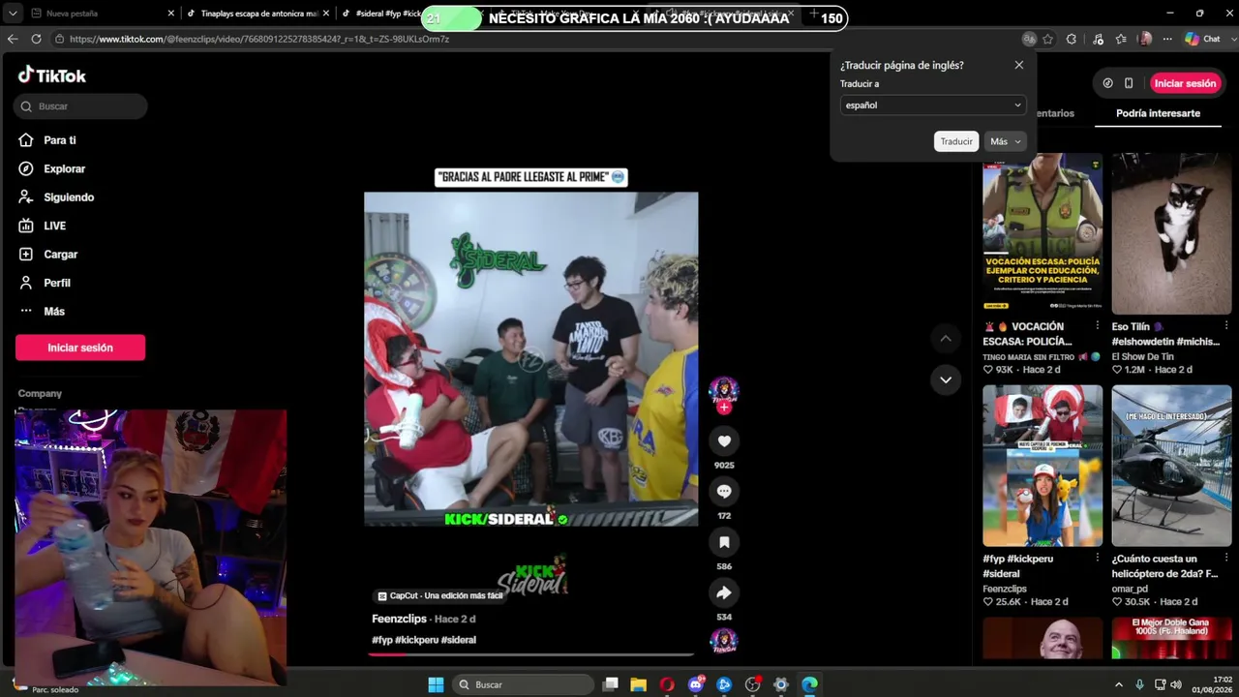
Task: Open the Copilot Chat button
Action: pos(1203,39)
